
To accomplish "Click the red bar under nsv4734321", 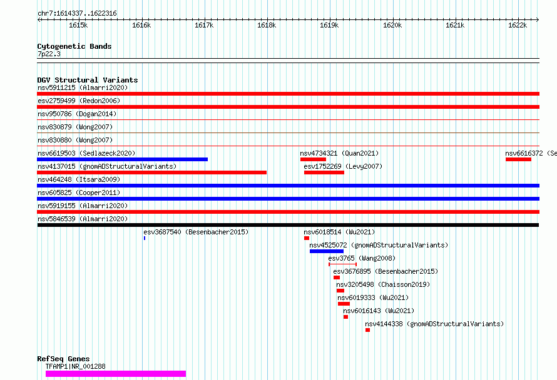I will click(x=313, y=159).
